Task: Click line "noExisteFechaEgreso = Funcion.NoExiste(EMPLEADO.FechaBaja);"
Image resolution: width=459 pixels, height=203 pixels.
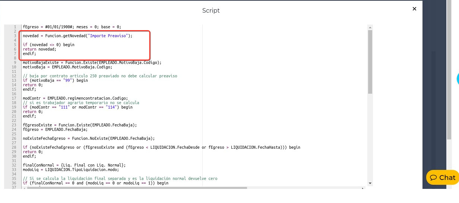Action: pyautogui.click(x=89, y=138)
